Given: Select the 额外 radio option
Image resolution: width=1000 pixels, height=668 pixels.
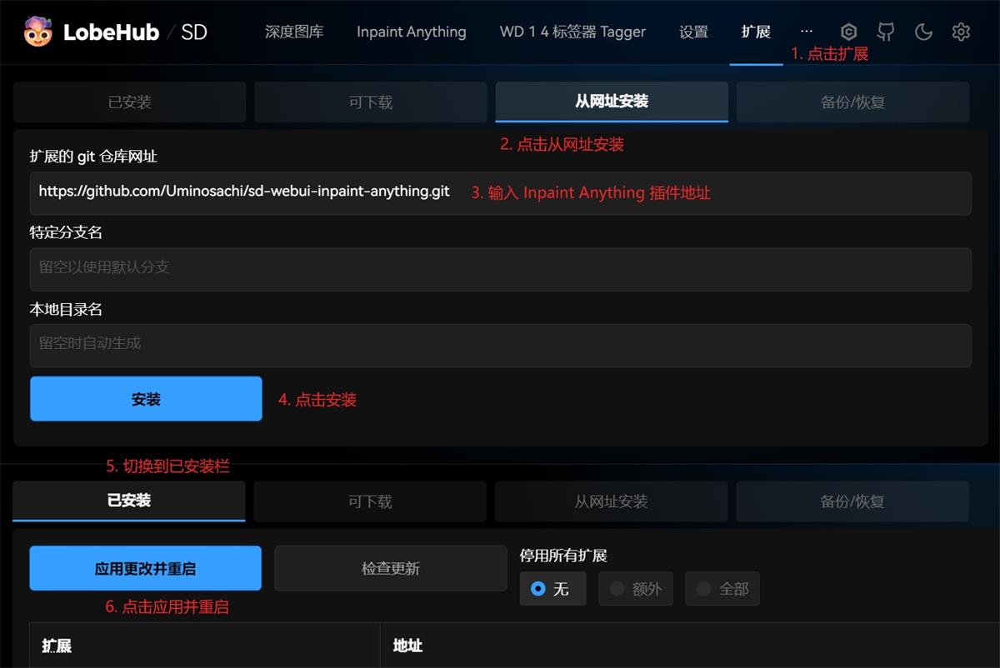Looking at the screenshot, I should click(635, 589).
